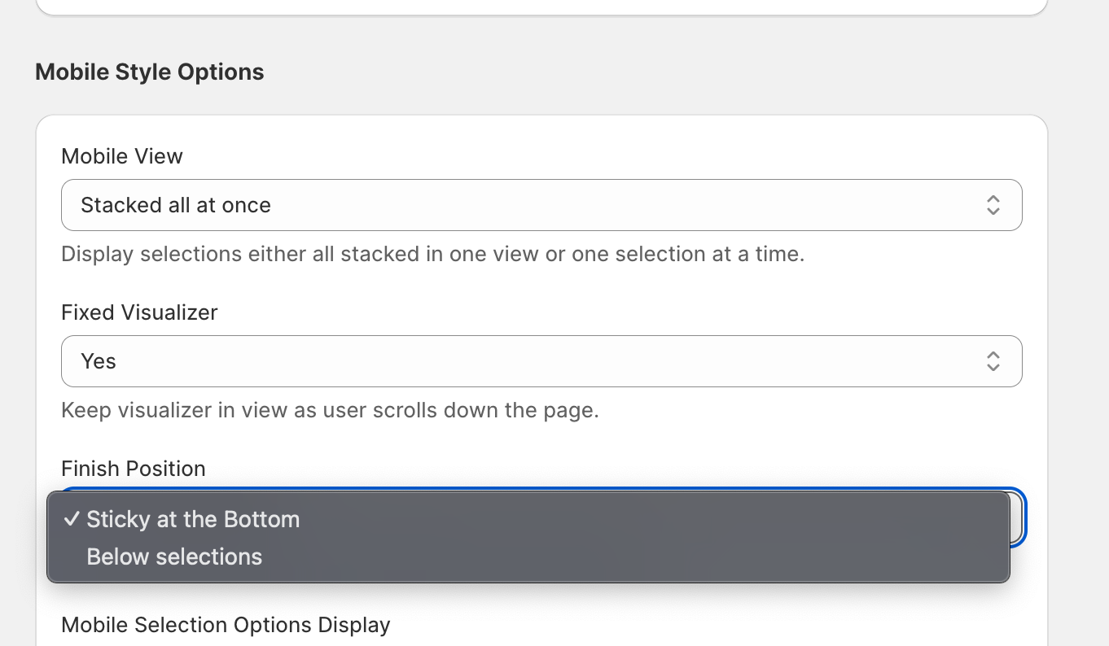
Task: Click the Mobile Style Options heading
Action: coord(150,72)
